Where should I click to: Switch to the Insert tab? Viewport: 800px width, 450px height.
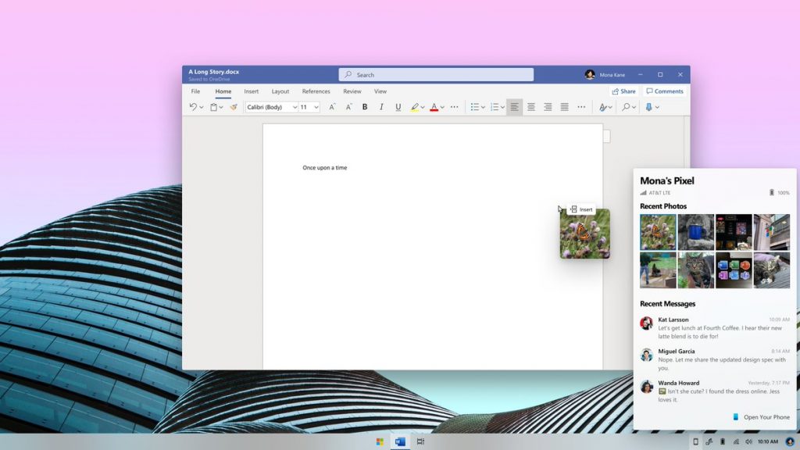click(x=251, y=91)
